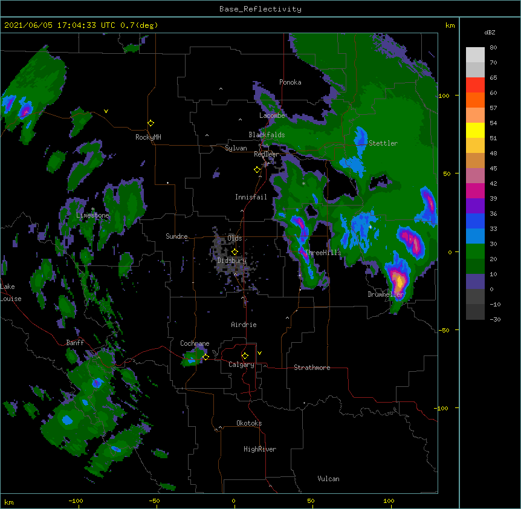Click the -30 value in the dBZ legend
The image size is (521, 509).
pyautogui.click(x=495, y=319)
